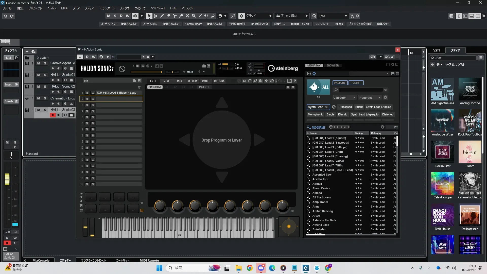Click the Zoom magnifier tool

(194, 16)
